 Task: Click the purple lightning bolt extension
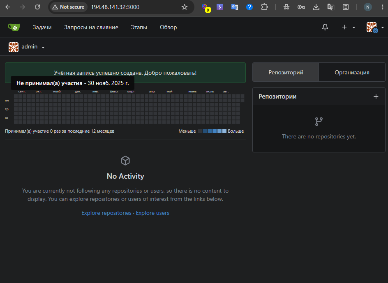[x=220, y=7]
